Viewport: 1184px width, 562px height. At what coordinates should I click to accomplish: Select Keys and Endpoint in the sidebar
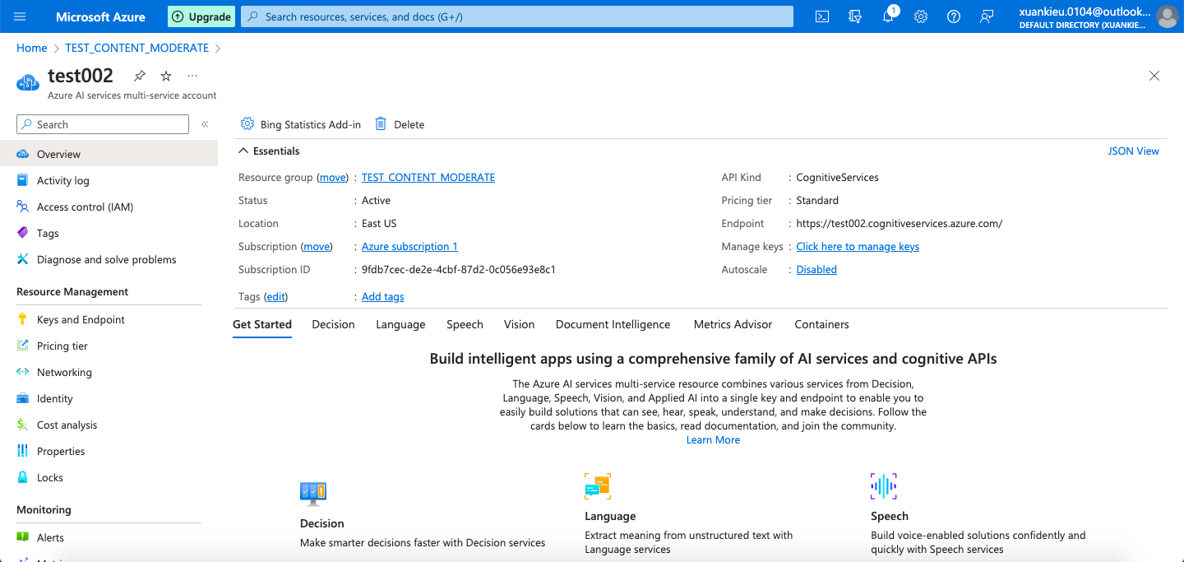tap(79, 319)
